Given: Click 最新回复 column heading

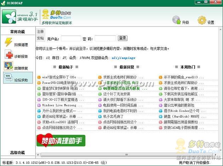Looking at the screenshot, I should 127,67.
